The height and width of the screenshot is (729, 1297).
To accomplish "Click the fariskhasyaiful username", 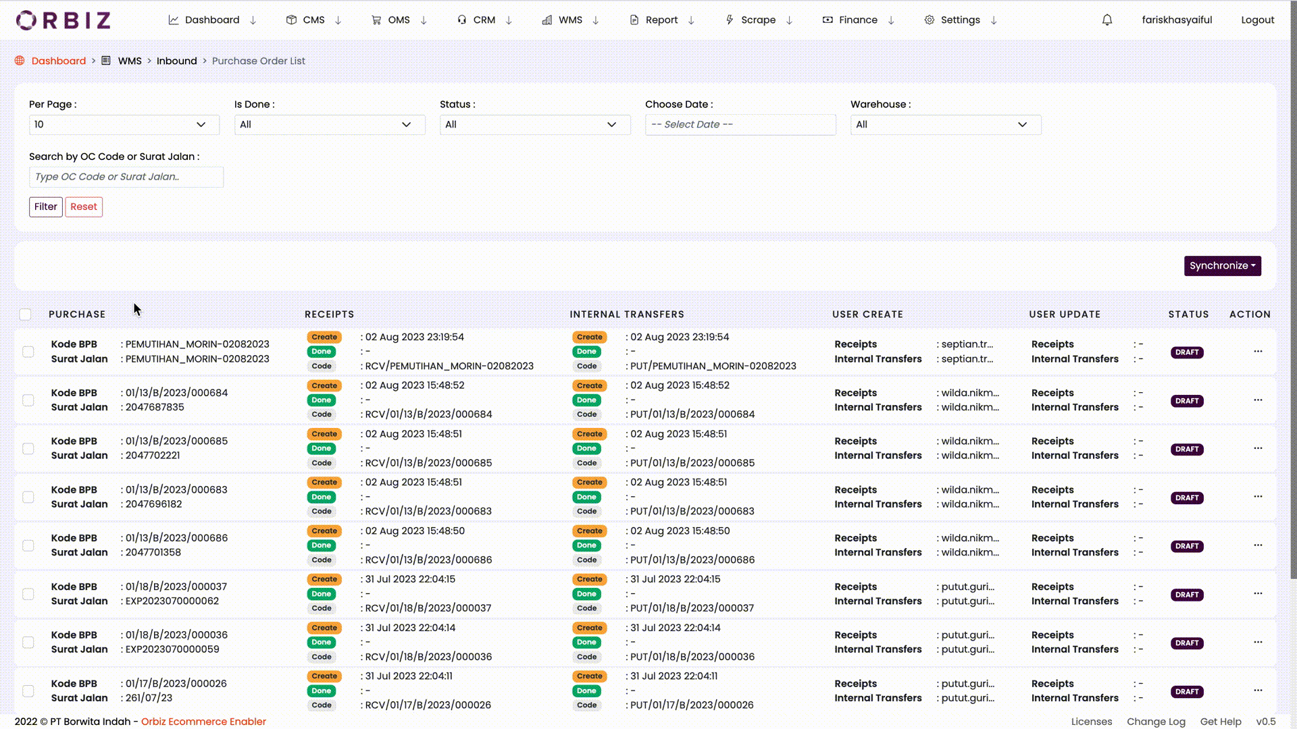I will click(1177, 20).
